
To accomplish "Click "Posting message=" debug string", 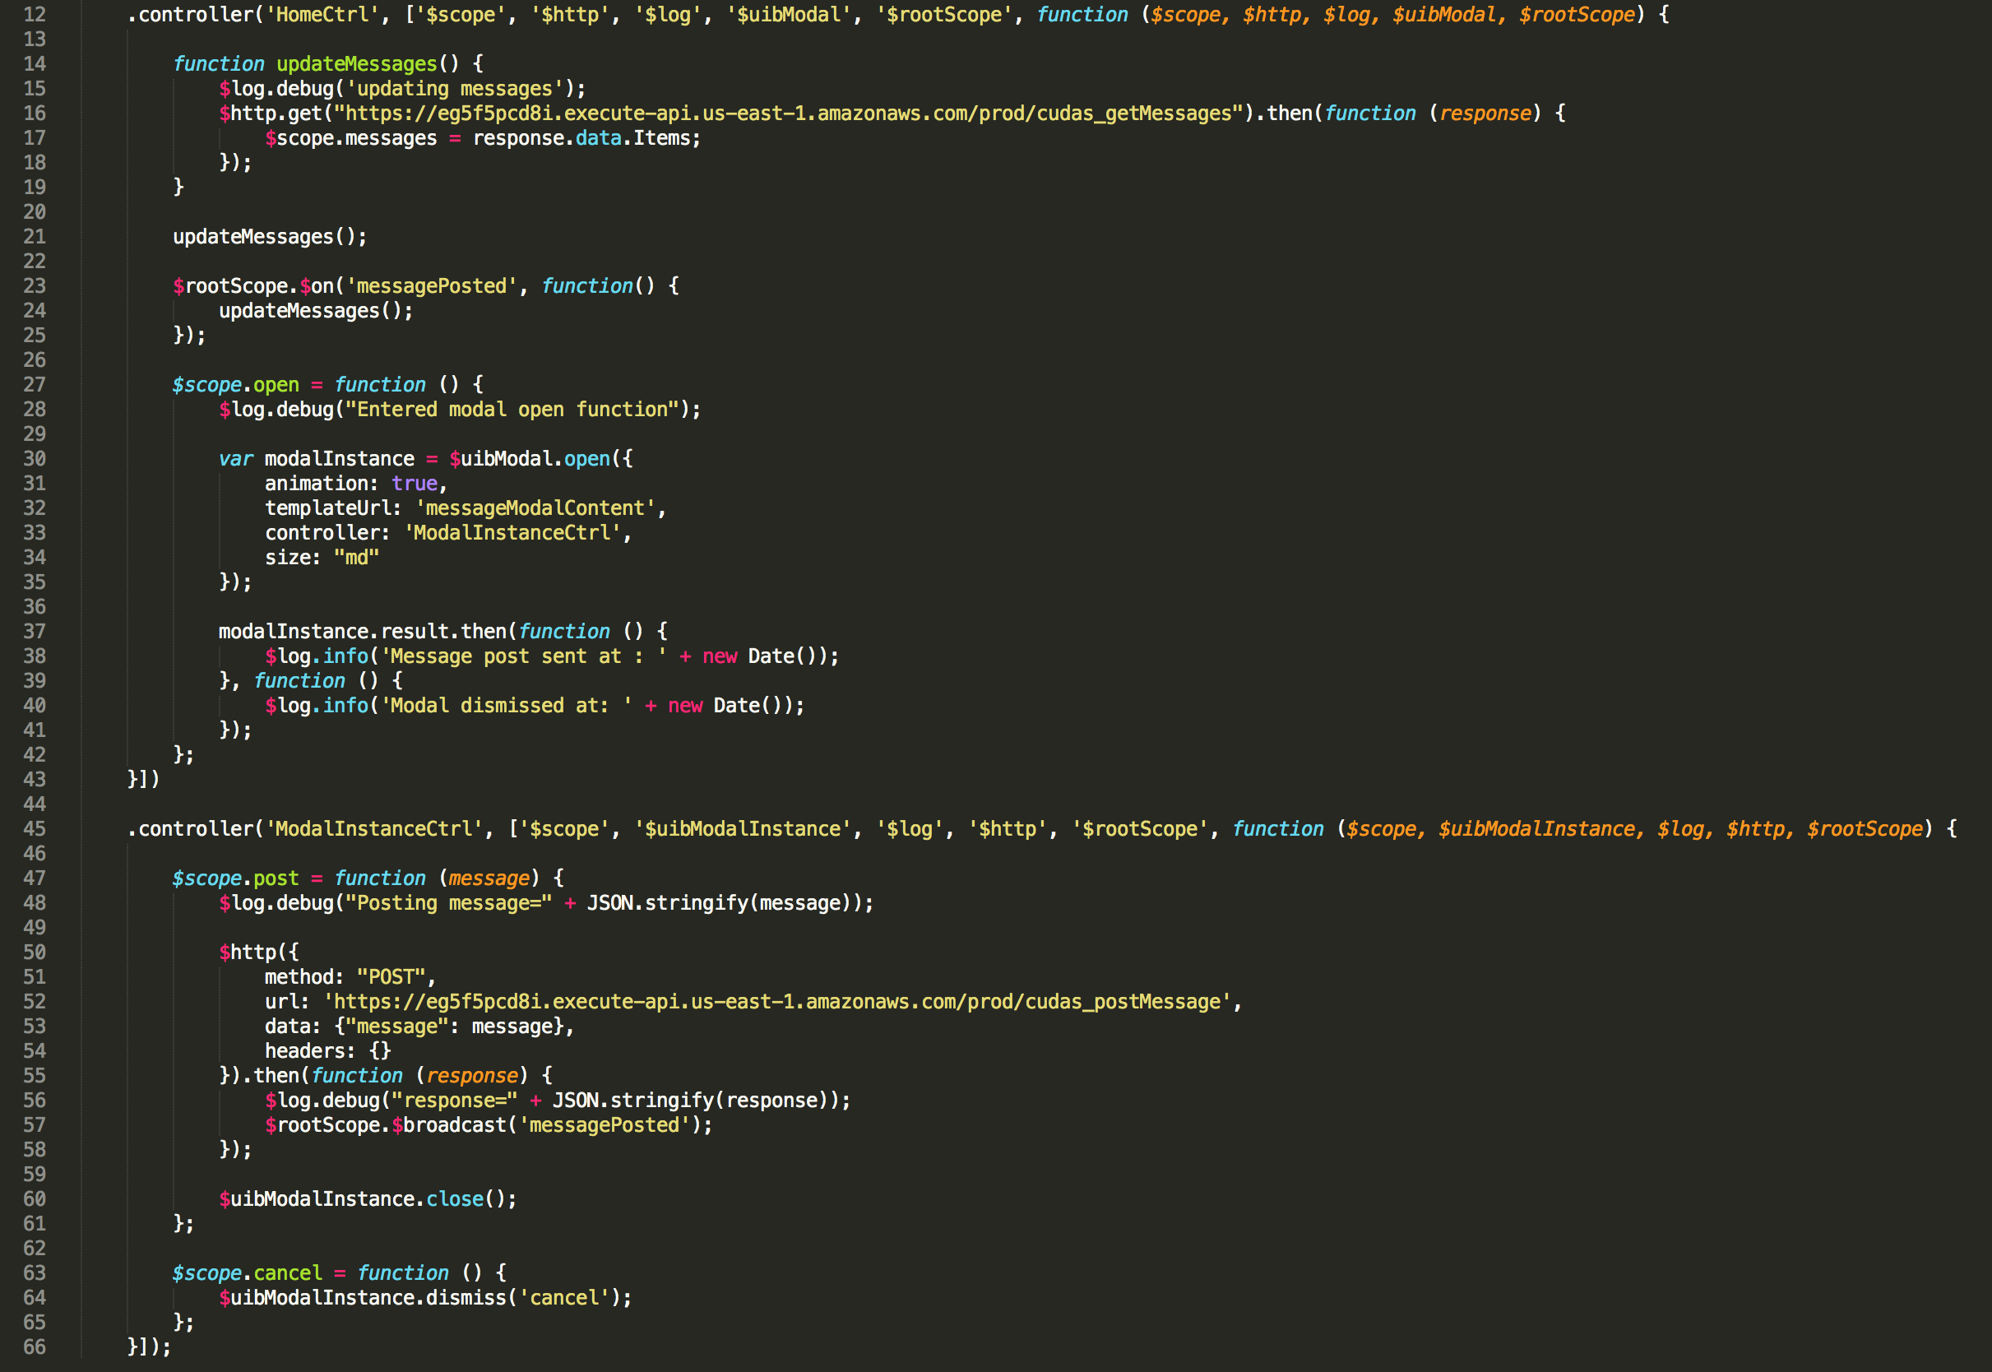I will click(x=448, y=902).
